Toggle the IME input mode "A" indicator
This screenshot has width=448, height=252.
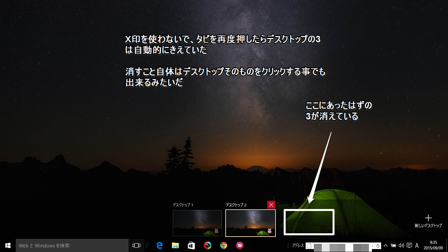[417, 245]
